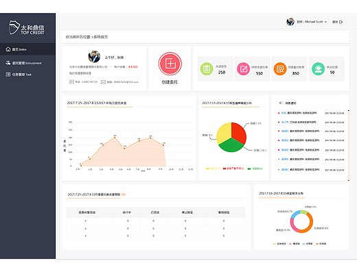Click the notifications scrollbar down arrow
The width and height of the screenshot is (357, 267).
click(349, 180)
